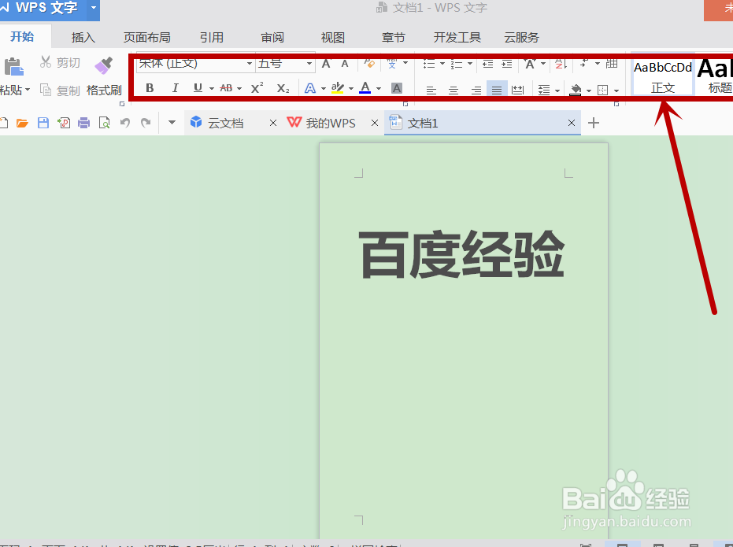The width and height of the screenshot is (733, 547).
Task: Switch to the 插入 ribbon tab
Action: 83,37
